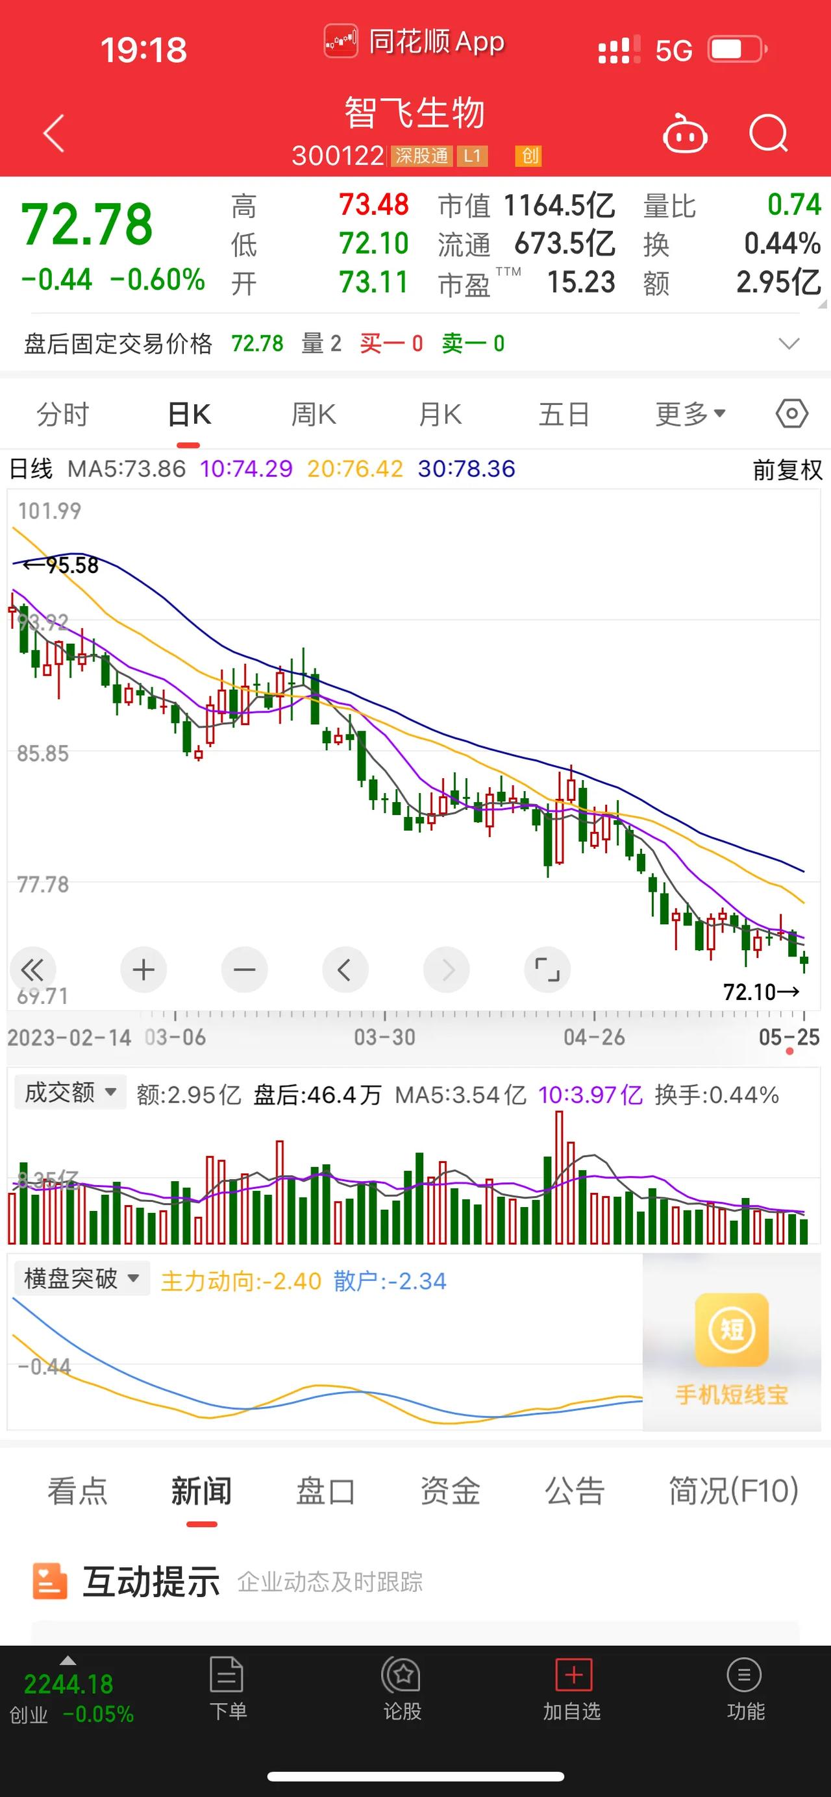Image resolution: width=831 pixels, height=1797 pixels.
Task: Tap the 互动提示 orange icon
Action: [49, 1581]
